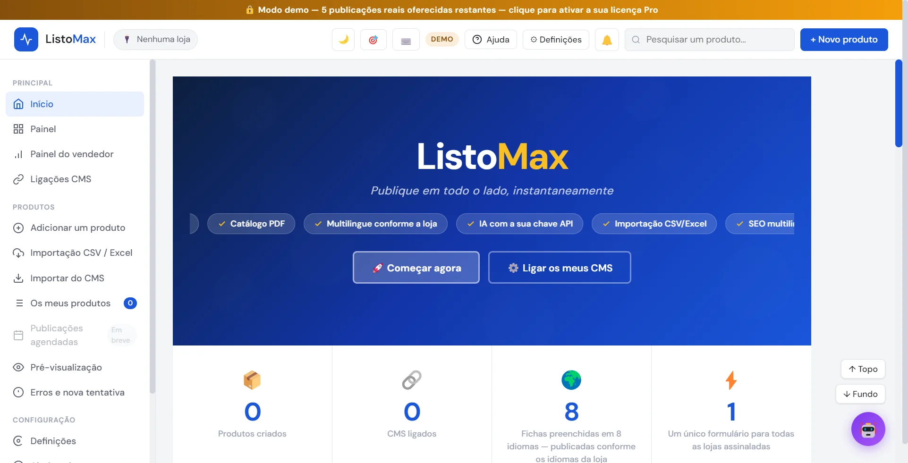Click the target icon button in header
The height and width of the screenshot is (463, 908).
point(373,40)
